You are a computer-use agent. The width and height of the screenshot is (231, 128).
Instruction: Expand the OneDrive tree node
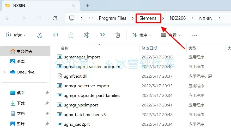(x=5, y=72)
